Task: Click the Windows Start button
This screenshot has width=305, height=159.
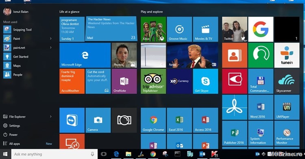Action: click(x=5, y=154)
